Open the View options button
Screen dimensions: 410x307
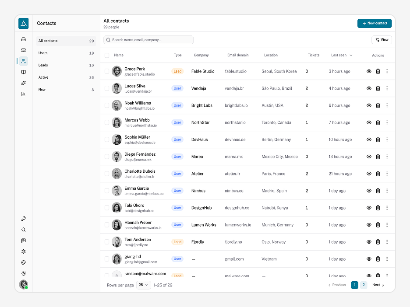click(382, 40)
